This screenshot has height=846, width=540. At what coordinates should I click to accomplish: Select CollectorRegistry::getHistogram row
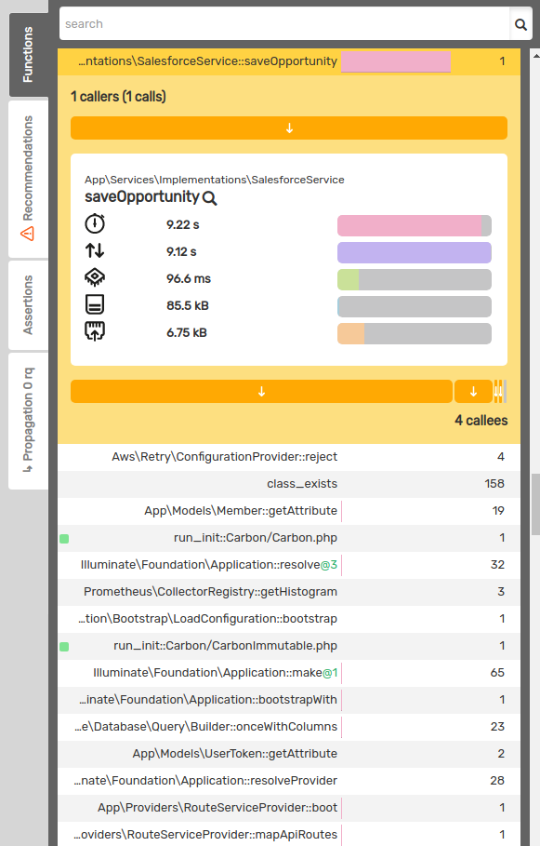click(289, 592)
